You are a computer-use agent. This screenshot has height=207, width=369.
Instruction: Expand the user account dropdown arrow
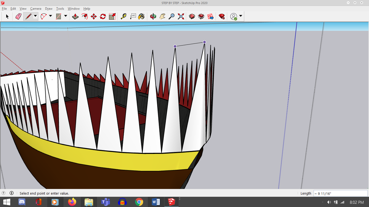(x=241, y=16)
